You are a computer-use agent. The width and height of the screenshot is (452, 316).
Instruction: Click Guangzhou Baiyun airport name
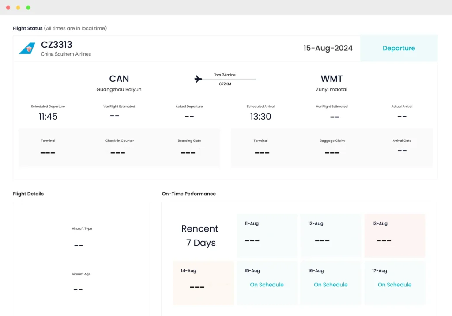[119, 89]
